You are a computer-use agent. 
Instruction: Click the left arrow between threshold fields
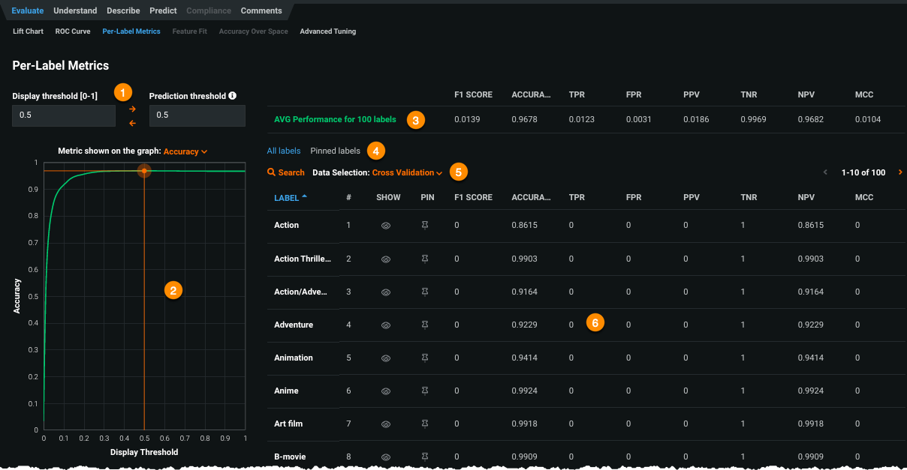pyautogui.click(x=132, y=123)
